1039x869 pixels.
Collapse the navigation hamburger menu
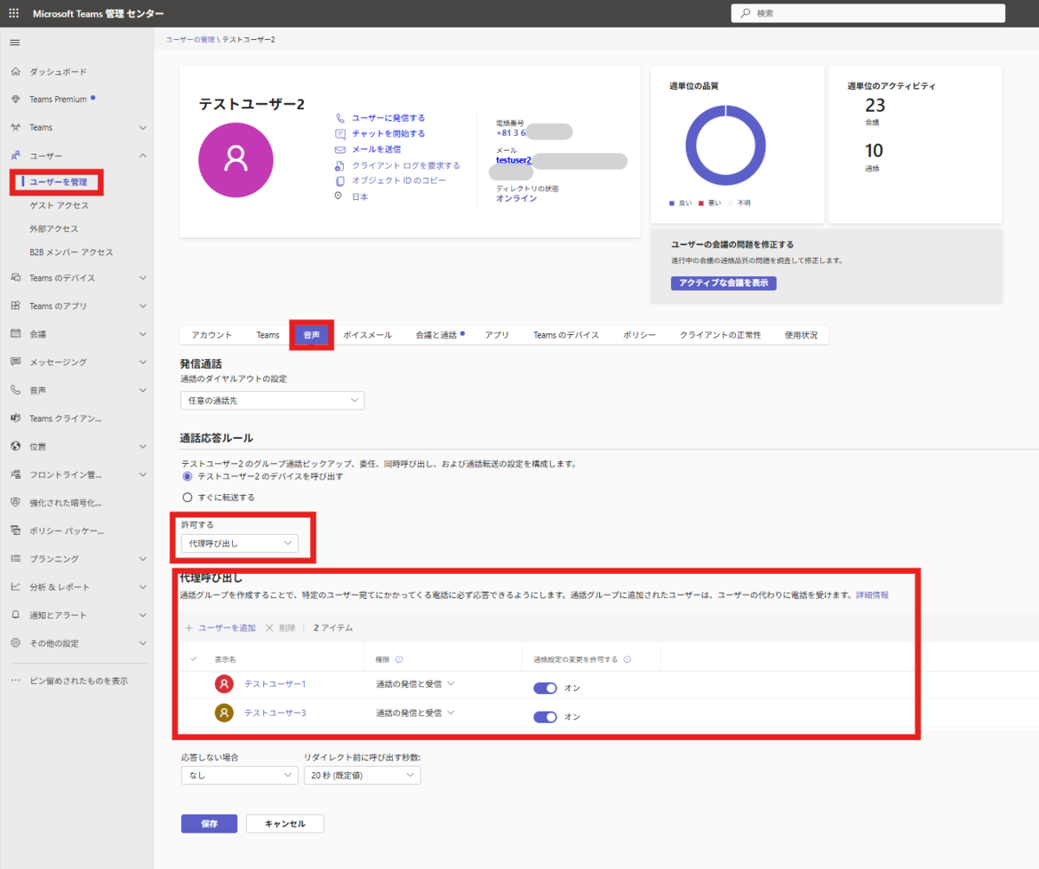coord(15,42)
